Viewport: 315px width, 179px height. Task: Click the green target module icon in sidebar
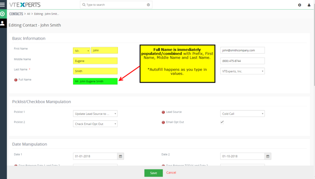pyautogui.click(x=3, y=14)
